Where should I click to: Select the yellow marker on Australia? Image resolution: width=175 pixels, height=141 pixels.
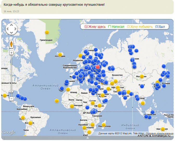click(x=163, y=129)
